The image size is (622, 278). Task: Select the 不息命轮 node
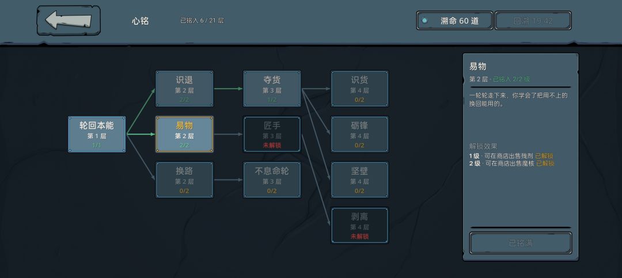pyautogui.click(x=272, y=180)
